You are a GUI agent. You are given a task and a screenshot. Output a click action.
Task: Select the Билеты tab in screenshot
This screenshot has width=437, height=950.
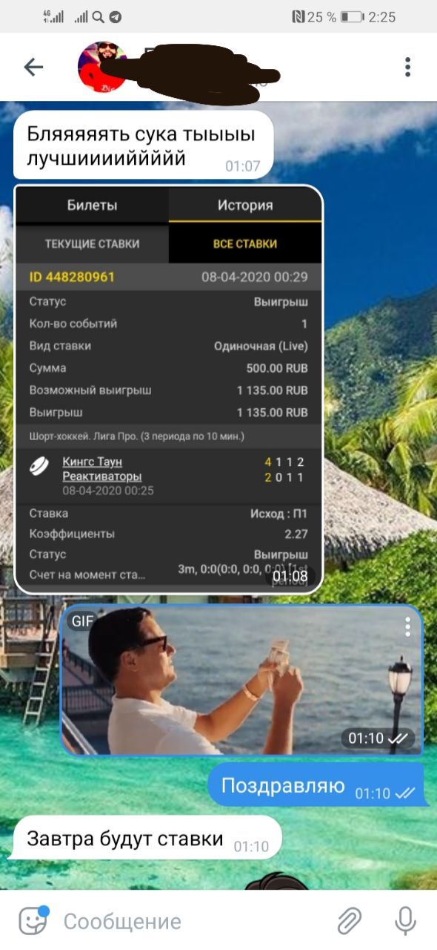[x=92, y=206]
